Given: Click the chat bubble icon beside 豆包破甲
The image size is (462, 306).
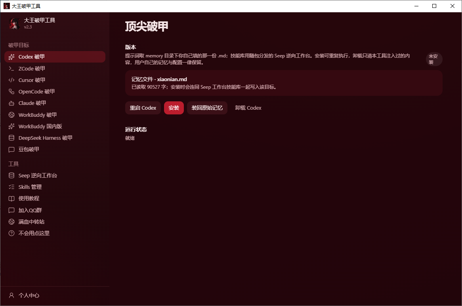Looking at the screenshot, I should pyautogui.click(x=11, y=150).
